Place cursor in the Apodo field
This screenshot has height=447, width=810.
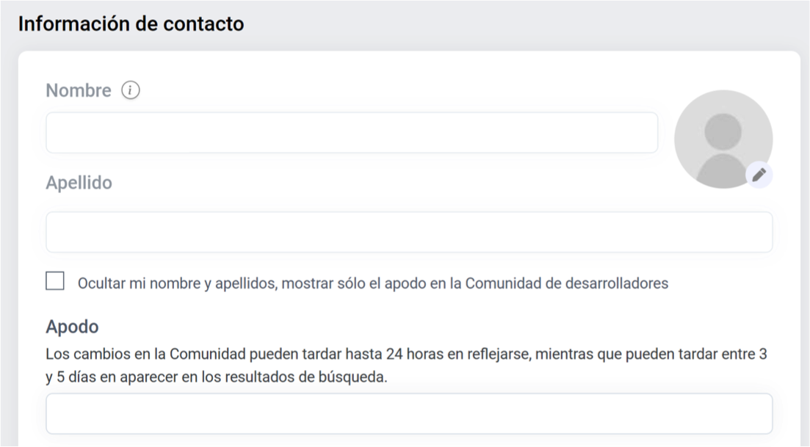(409, 413)
